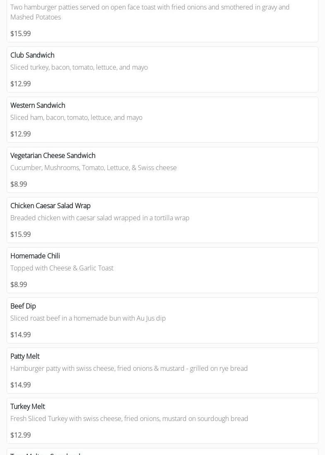Tap the Chicken Caesar Wrap $15.99 price
Screen dimensions: 325x455
[x=20, y=234]
